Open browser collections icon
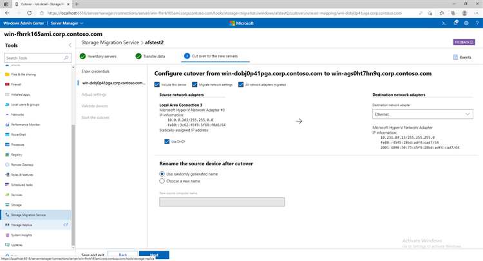 coord(453,13)
